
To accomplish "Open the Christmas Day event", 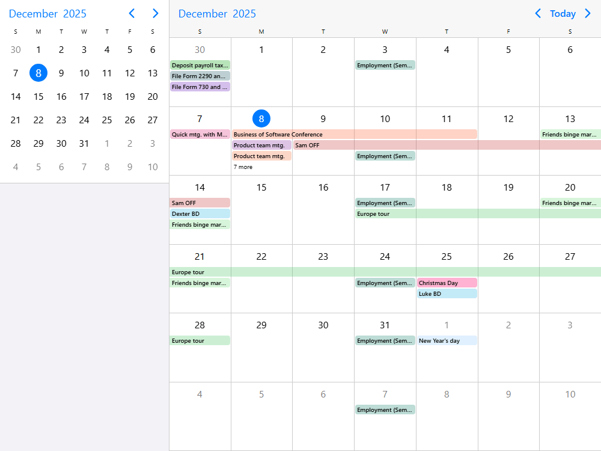I will pyautogui.click(x=447, y=283).
